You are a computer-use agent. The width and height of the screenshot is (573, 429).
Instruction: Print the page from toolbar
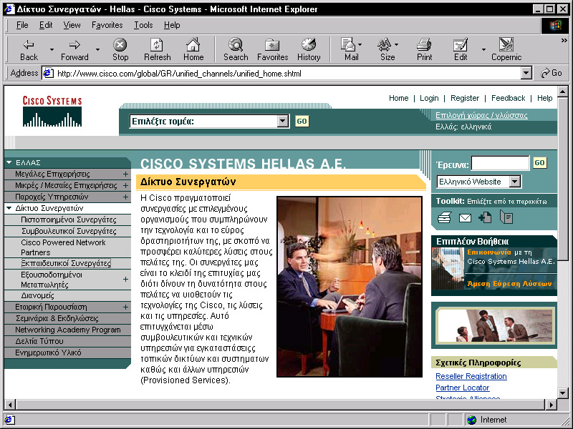pos(424,49)
